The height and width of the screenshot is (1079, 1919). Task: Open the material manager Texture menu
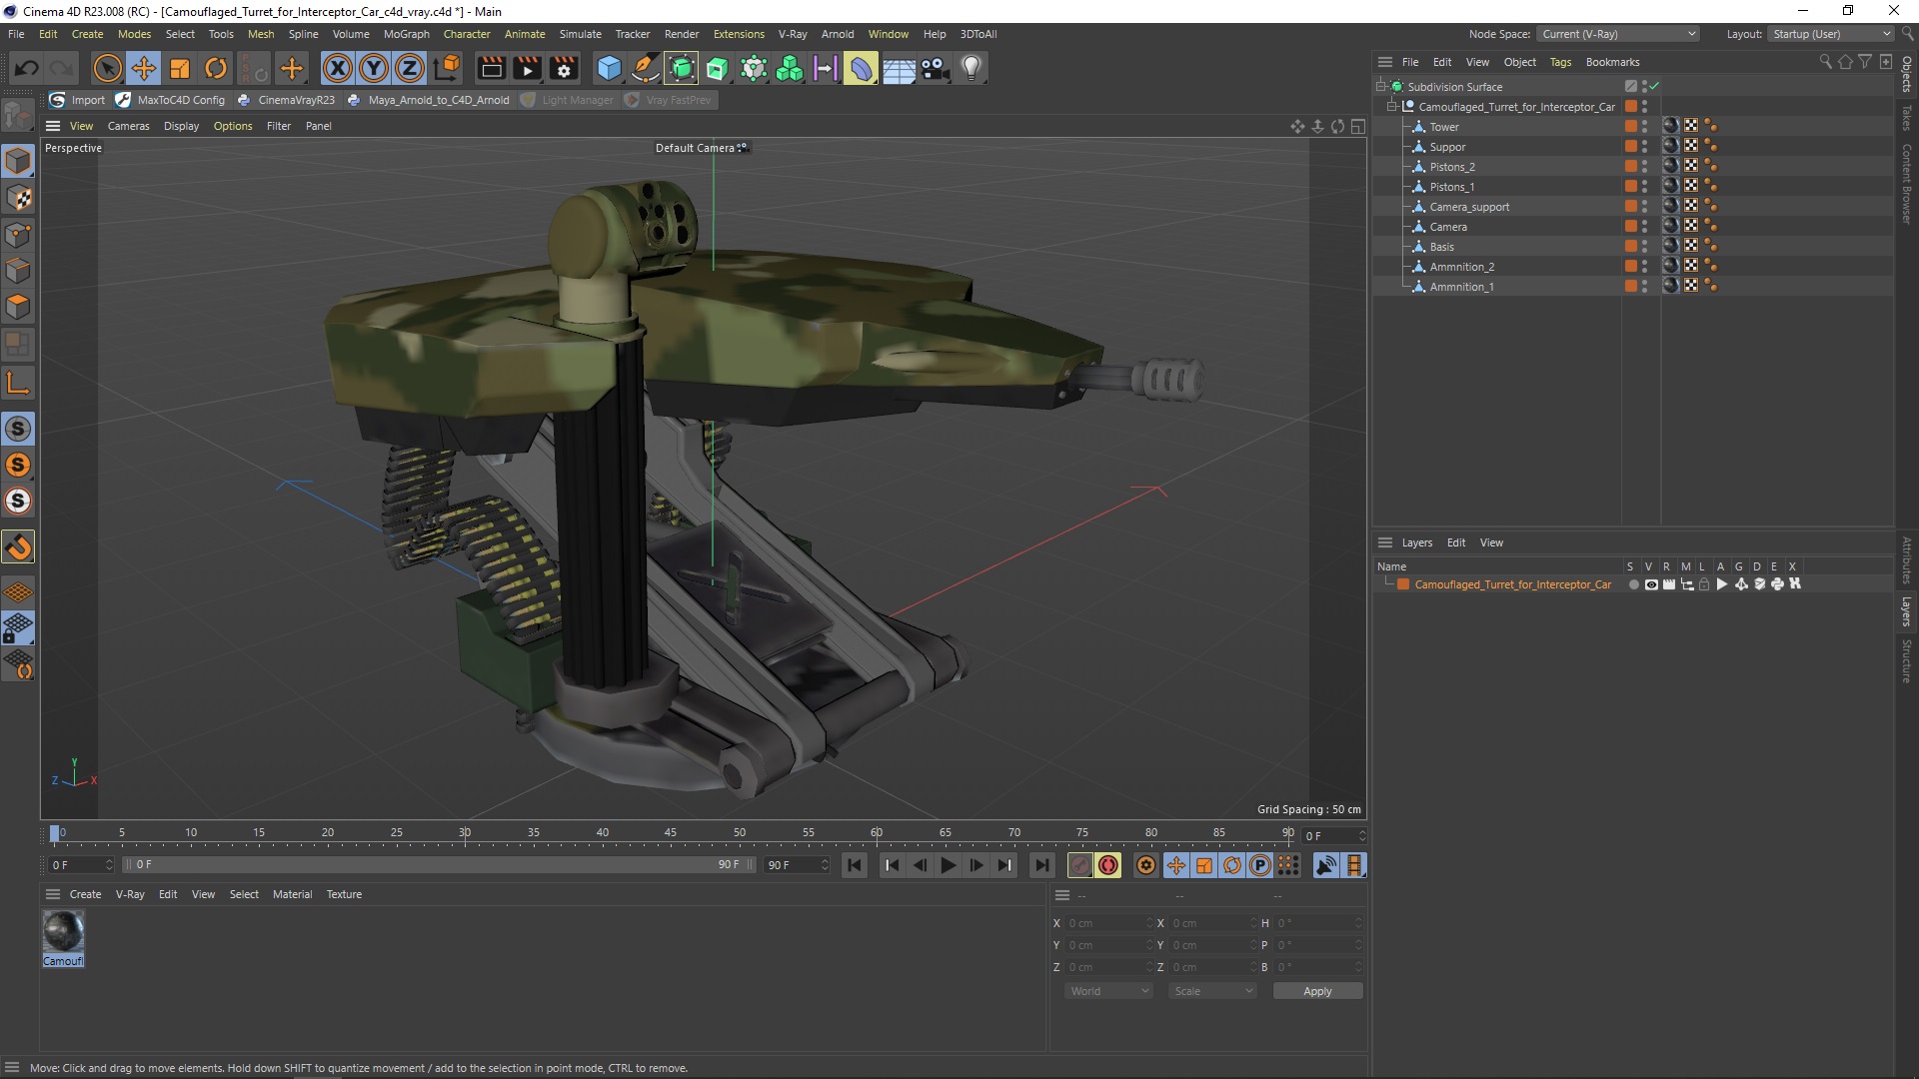[344, 894]
